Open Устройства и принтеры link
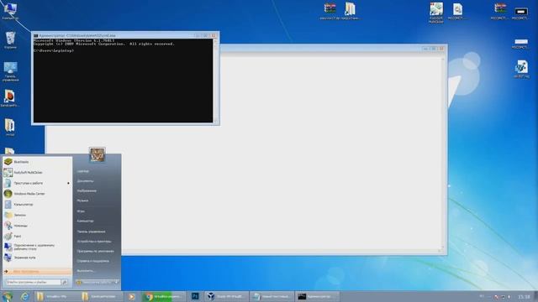Screen dimensions: 538x302 (x=93, y=241)
